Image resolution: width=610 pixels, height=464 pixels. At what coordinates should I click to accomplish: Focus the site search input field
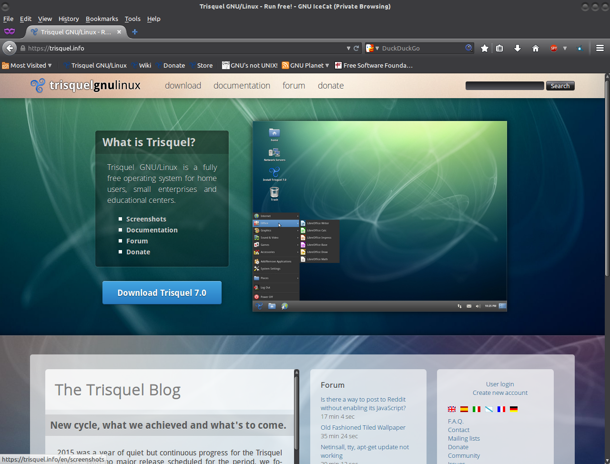click(505, 86)
